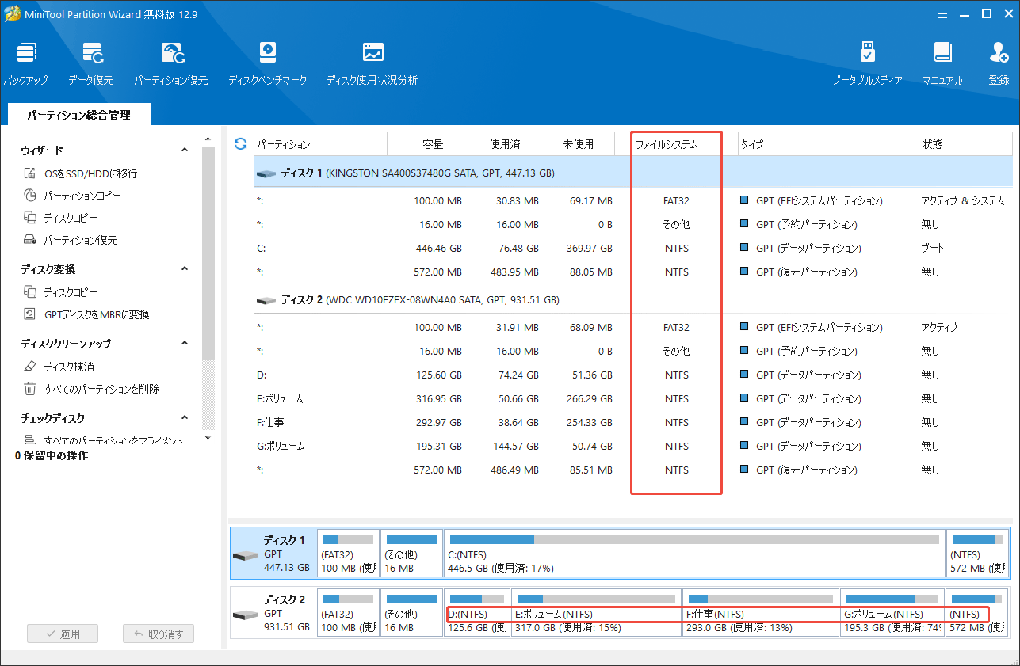Start the パーティションコピー wizard

coord(72,196)
